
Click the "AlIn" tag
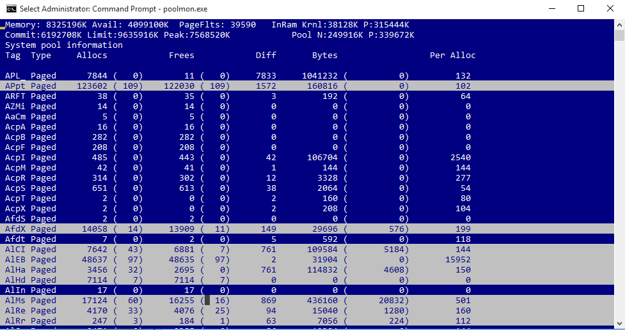pos(15,290)
